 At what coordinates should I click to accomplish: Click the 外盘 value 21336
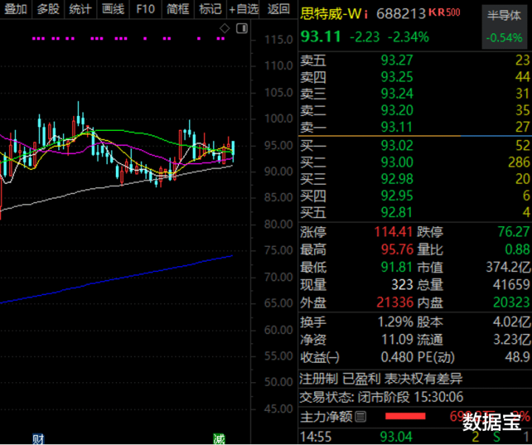(x=395, y=302)
